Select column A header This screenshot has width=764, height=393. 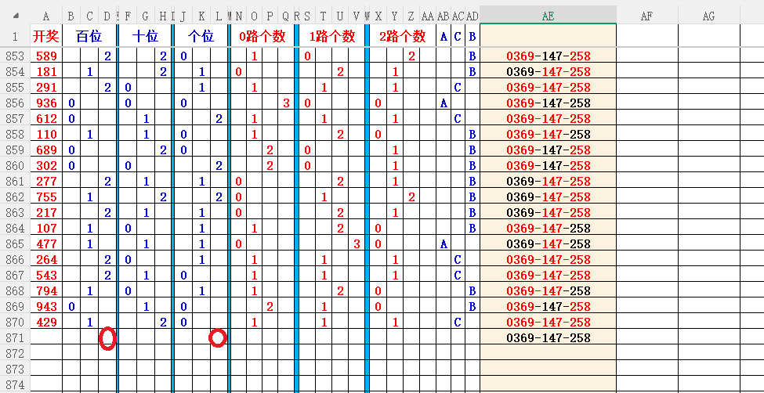click(46, 16)
